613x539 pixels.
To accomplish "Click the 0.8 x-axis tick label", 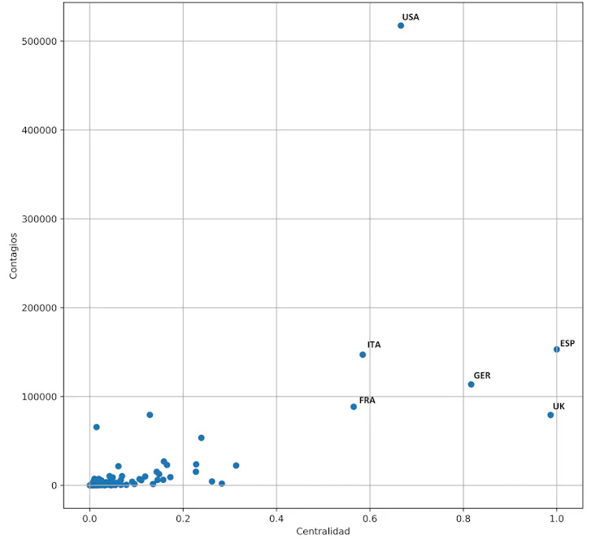I will (463, 517).
